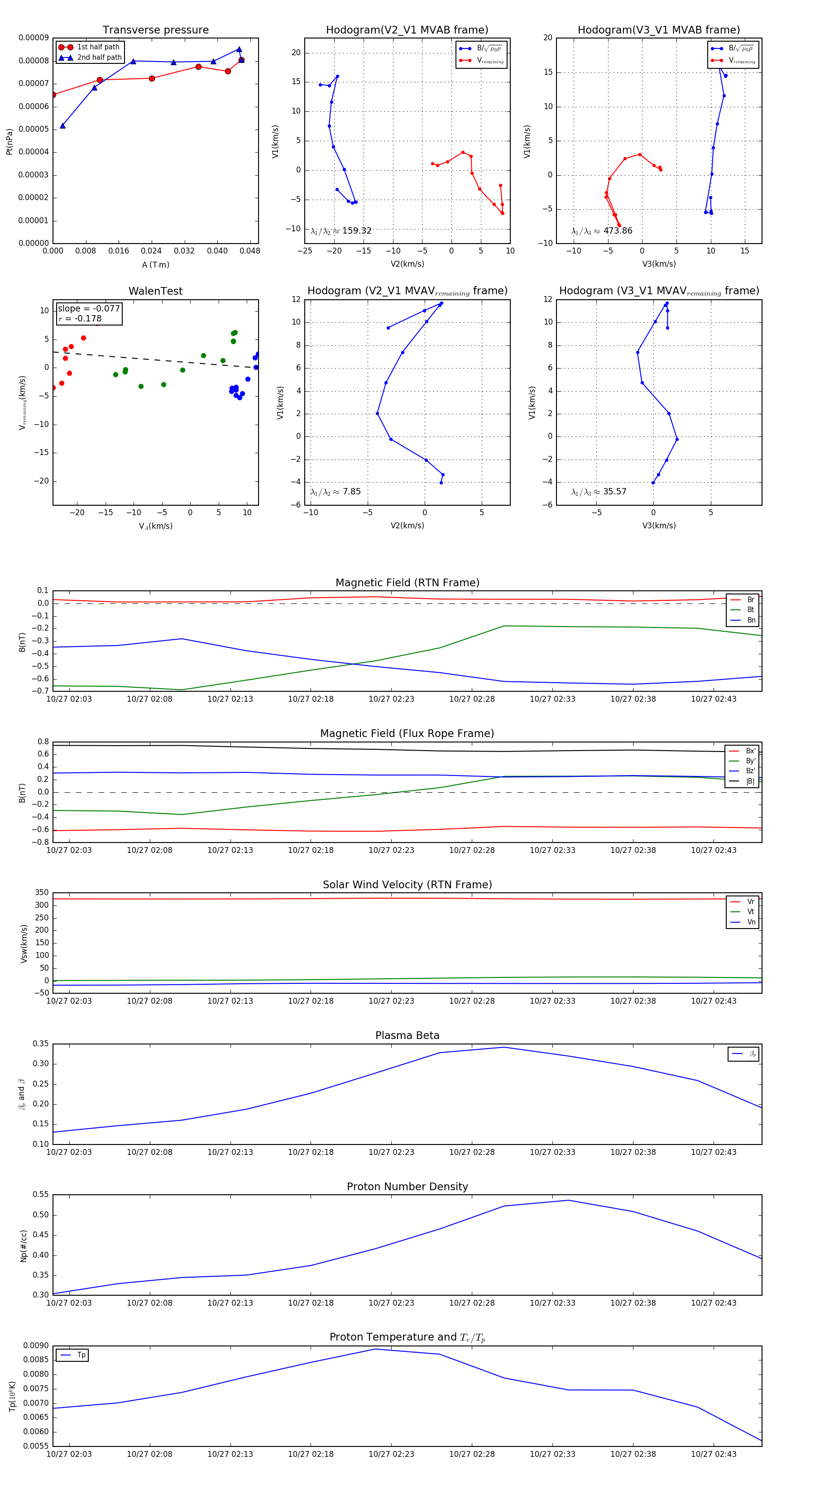Click the "By'" legend entry
The width and height of the screenshot is (815, 1494).
742,761
